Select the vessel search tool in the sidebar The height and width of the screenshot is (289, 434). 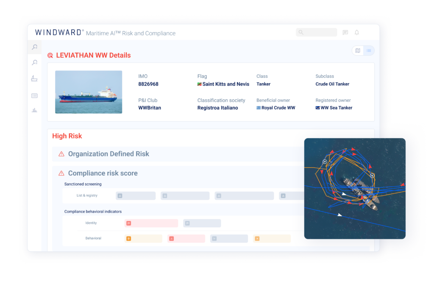tap(35, 47)
